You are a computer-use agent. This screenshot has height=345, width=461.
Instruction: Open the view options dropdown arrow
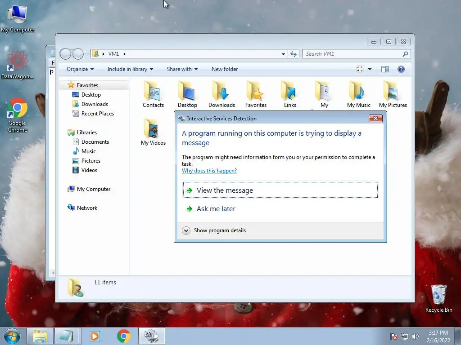(370, 69)
